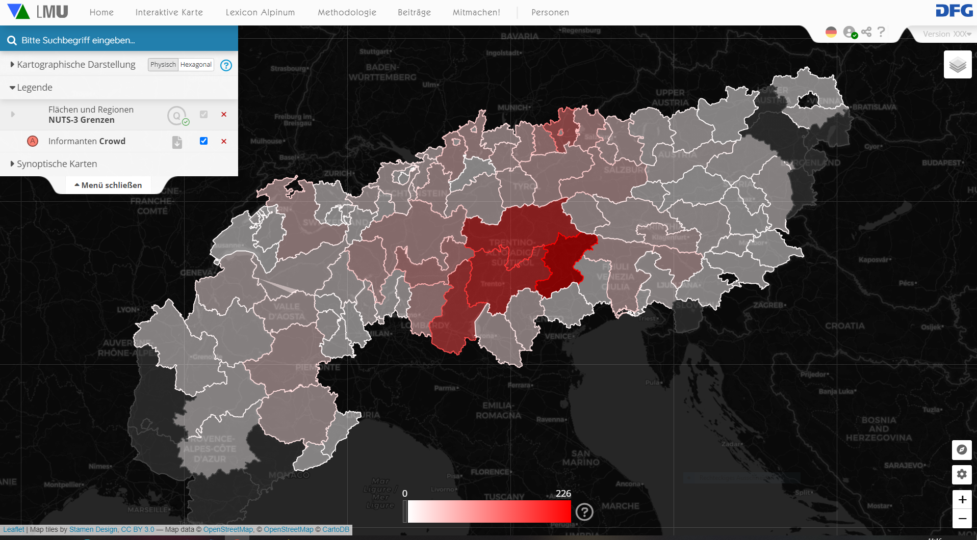Open the Version dropdown
Image resolution: width=977 pixels, height=540 pixels.
pos(946,34)
